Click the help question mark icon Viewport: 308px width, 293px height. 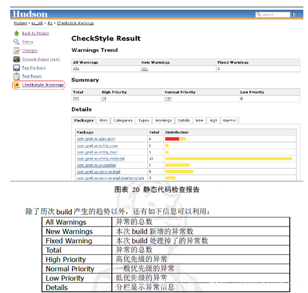tap(294, 15)
